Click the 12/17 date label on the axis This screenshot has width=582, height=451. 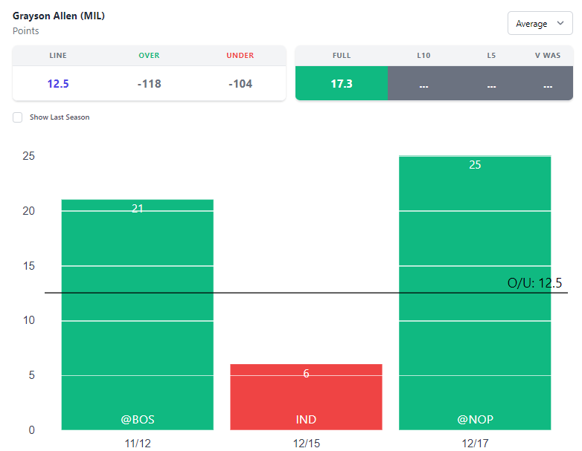475,441
